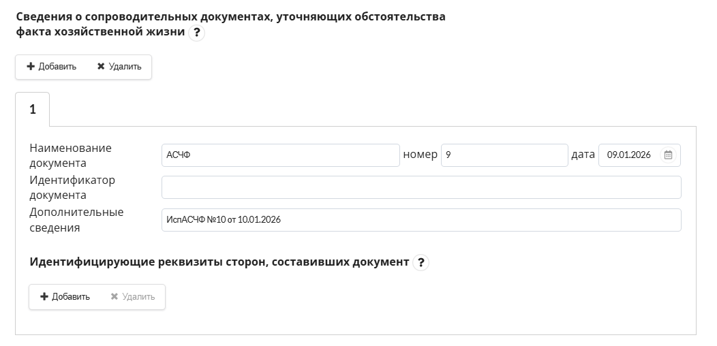Click the heading "Сведения о сопроводительных документах"
Viewport: 717px width, 346px height.
[x=230, y=17]
